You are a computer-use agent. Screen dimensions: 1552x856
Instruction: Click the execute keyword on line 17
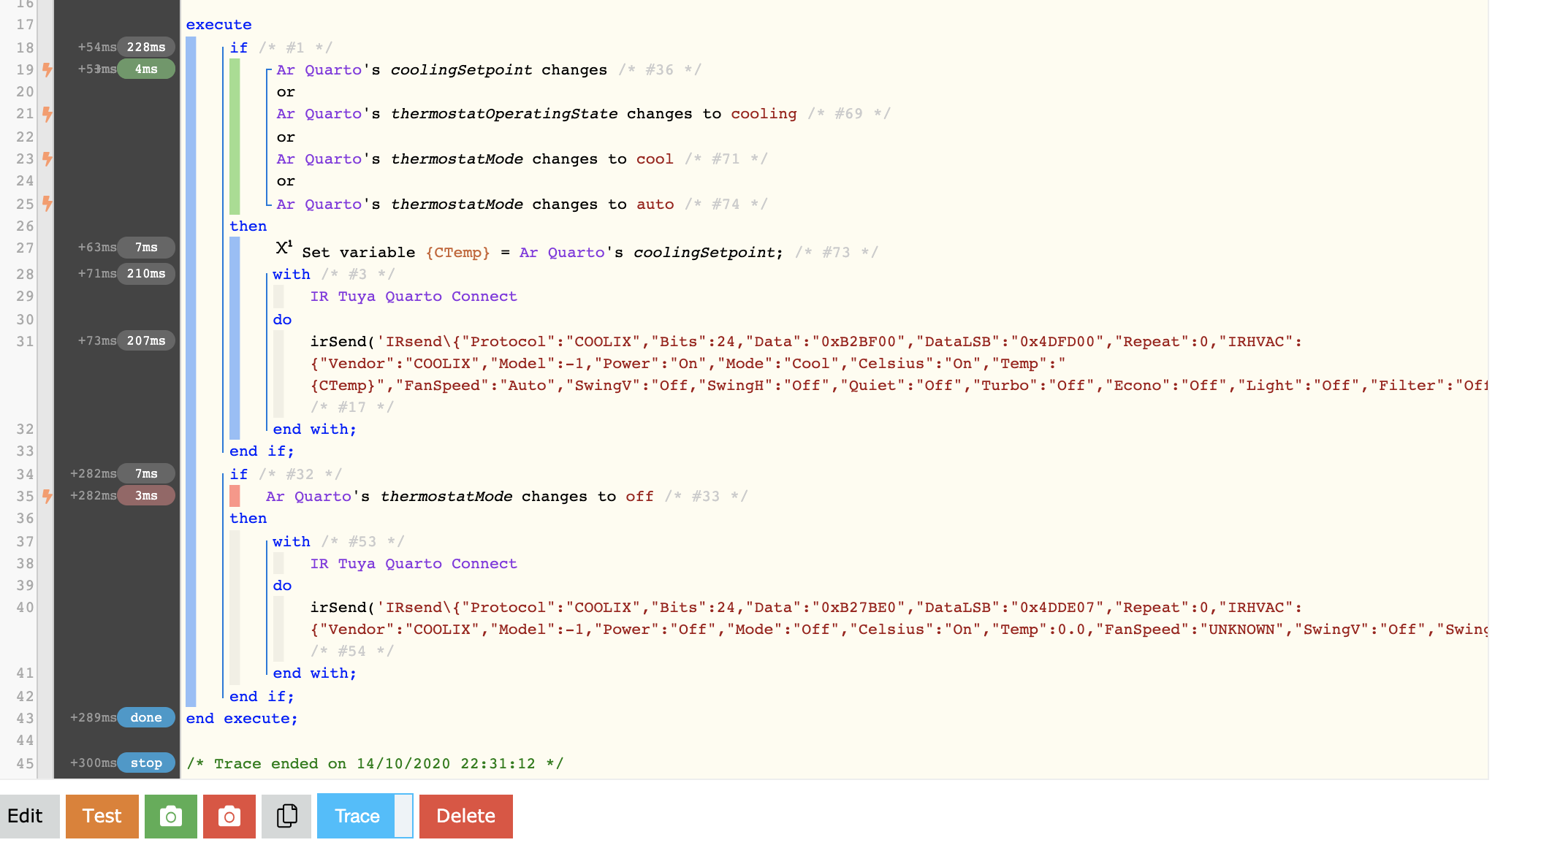218,24
